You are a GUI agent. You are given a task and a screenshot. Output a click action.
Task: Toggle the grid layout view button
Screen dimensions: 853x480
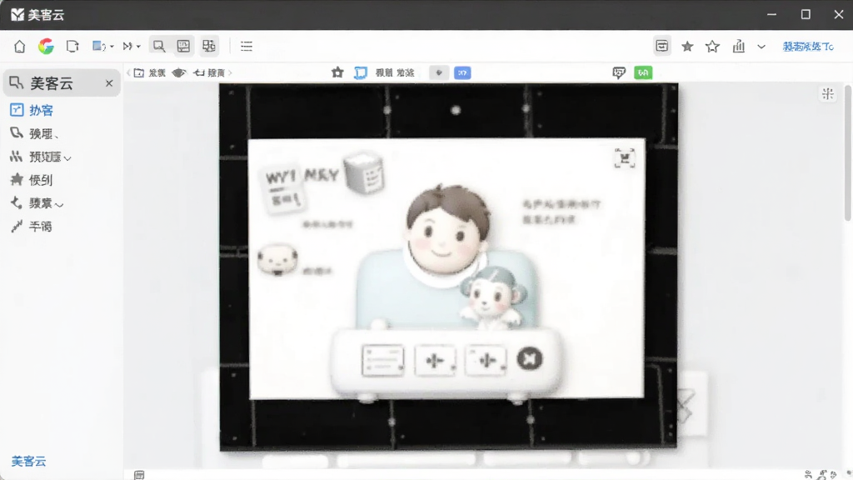click(x=209, y=47)
